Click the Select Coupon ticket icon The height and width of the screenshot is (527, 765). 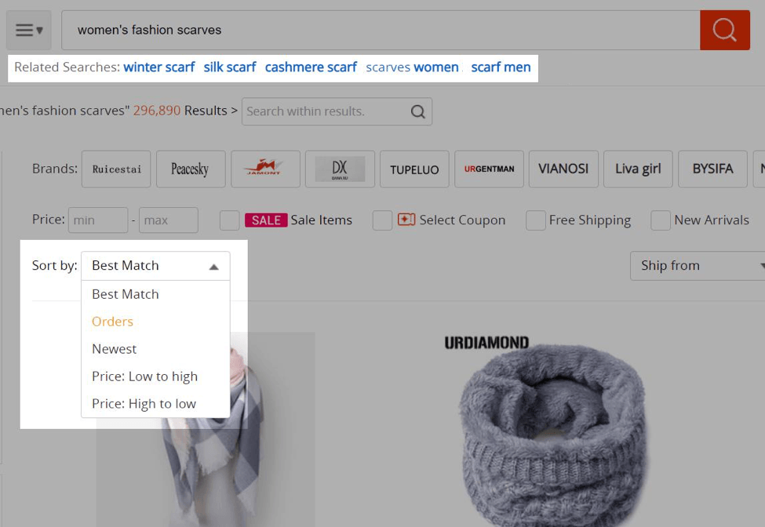[406, 220]
